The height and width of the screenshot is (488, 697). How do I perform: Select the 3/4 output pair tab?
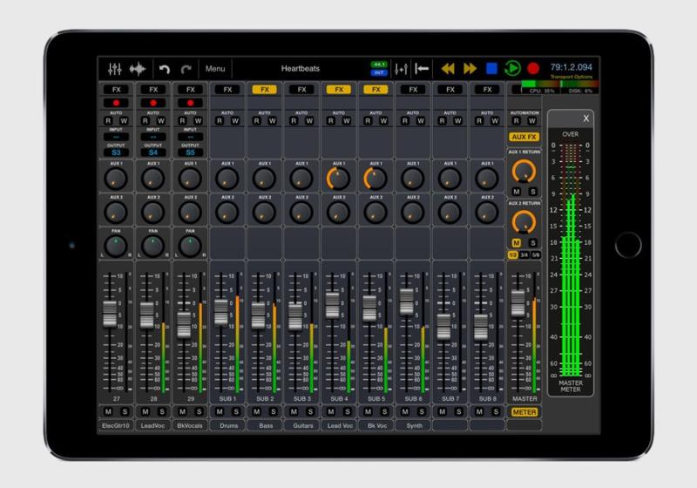coord(524,254)
